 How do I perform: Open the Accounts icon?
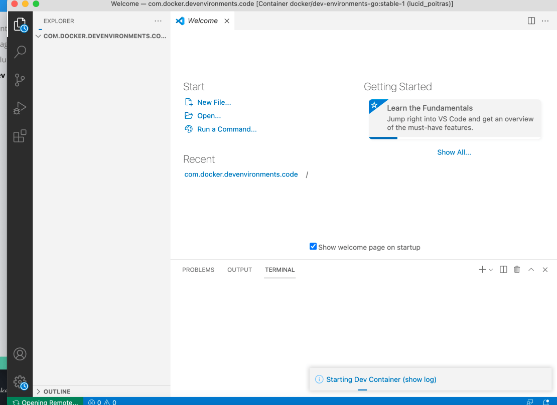(20, 354)
